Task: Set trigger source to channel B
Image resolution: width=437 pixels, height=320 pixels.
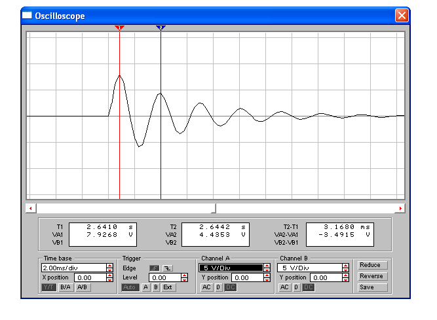Action: coord(156,287)
